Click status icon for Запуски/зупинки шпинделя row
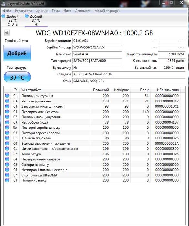Image resolution: width=189 pixels, height=226 pixels. pos(7,106)
